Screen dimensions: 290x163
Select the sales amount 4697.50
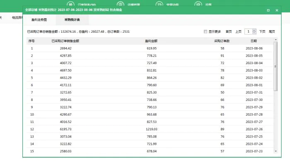click(65, 70)
